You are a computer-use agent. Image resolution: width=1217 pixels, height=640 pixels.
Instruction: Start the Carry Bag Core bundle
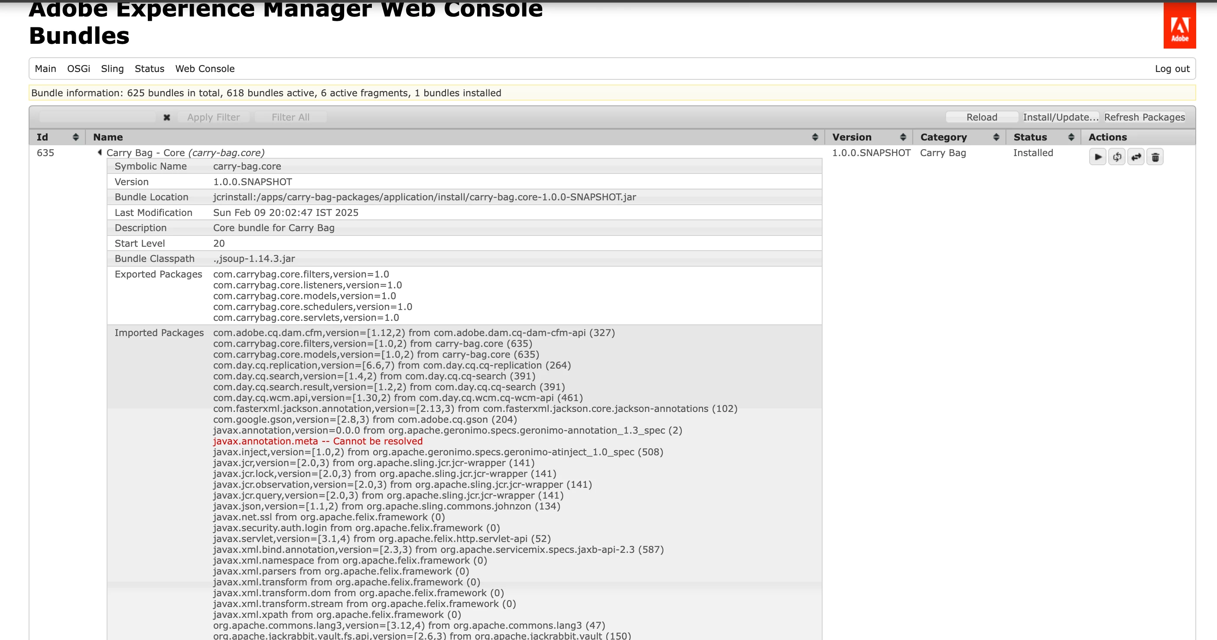point(1097,157)
